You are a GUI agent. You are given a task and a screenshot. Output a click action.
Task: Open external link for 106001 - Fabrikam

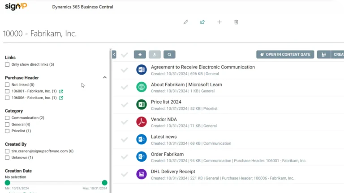tap(61, 91)
